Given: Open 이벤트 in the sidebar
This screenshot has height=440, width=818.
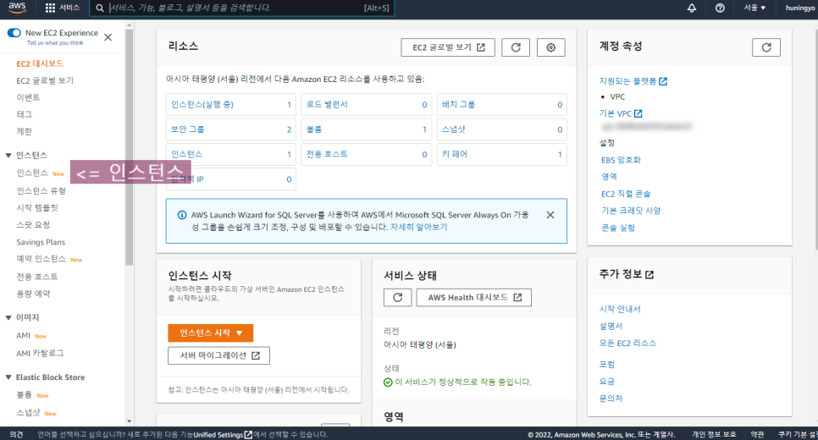Looking at the screenshot, I should 28,97.
